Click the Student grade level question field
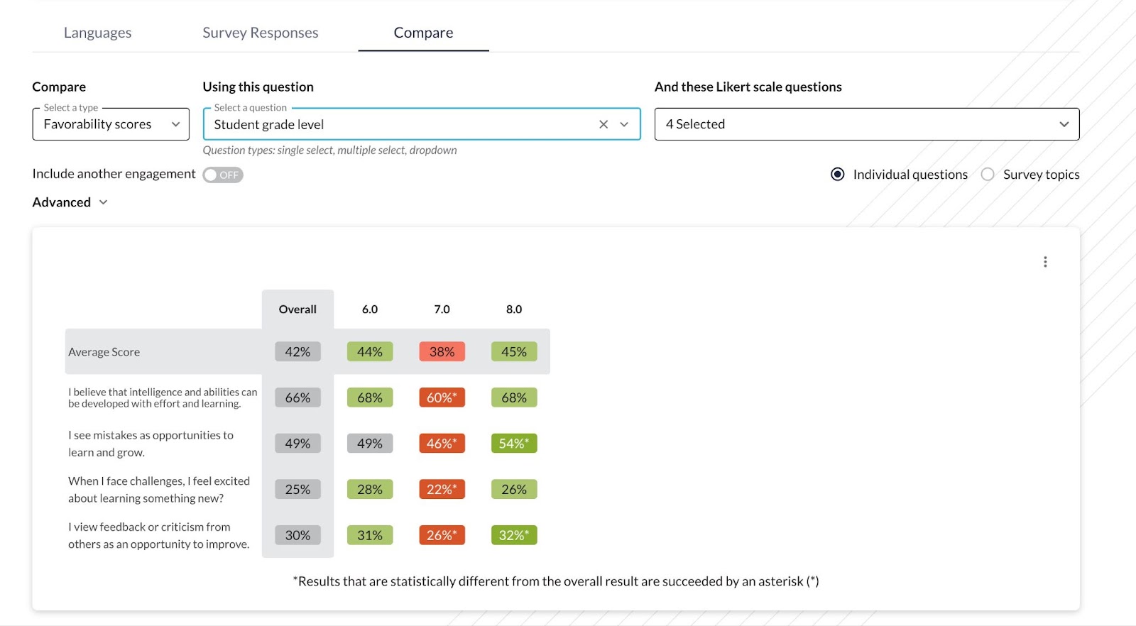Screen dimensions: 1136x626 (x=398, y=124)
